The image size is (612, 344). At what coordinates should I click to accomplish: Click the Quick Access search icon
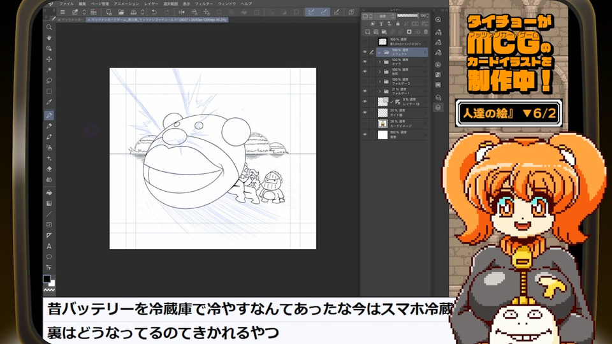click(x=439, y=19)
